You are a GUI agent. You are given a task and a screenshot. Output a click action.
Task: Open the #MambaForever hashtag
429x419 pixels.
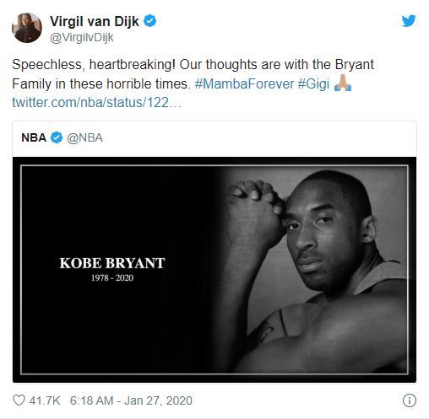pos(244,83)
